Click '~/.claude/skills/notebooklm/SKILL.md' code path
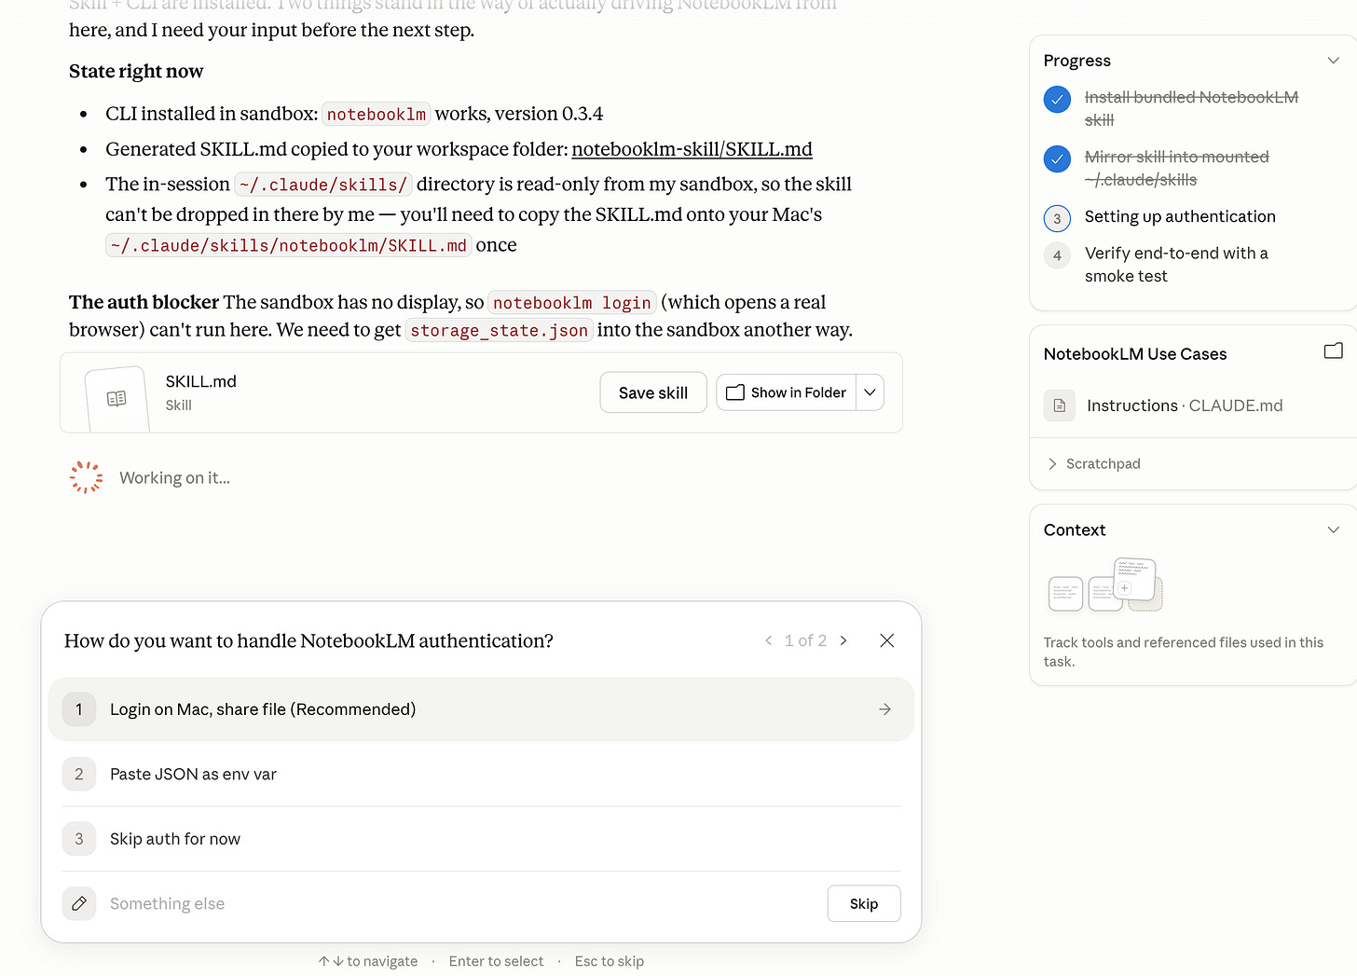 tap(288, 246)
